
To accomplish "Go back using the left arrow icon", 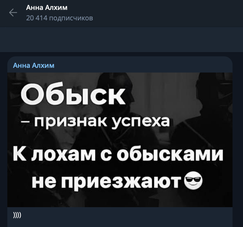I will pos(13,13).
